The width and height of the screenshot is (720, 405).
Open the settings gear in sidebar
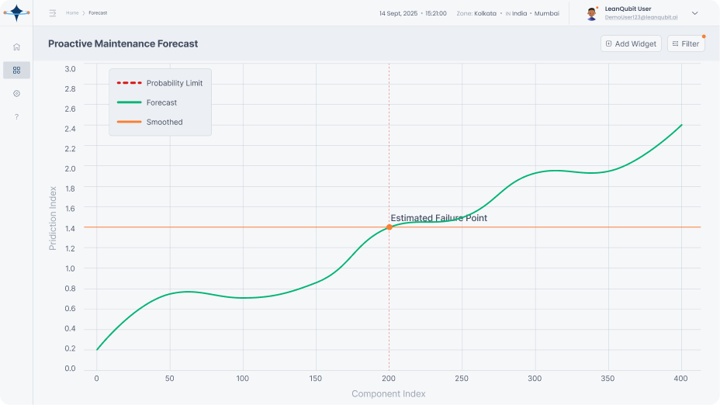point(16,94)
